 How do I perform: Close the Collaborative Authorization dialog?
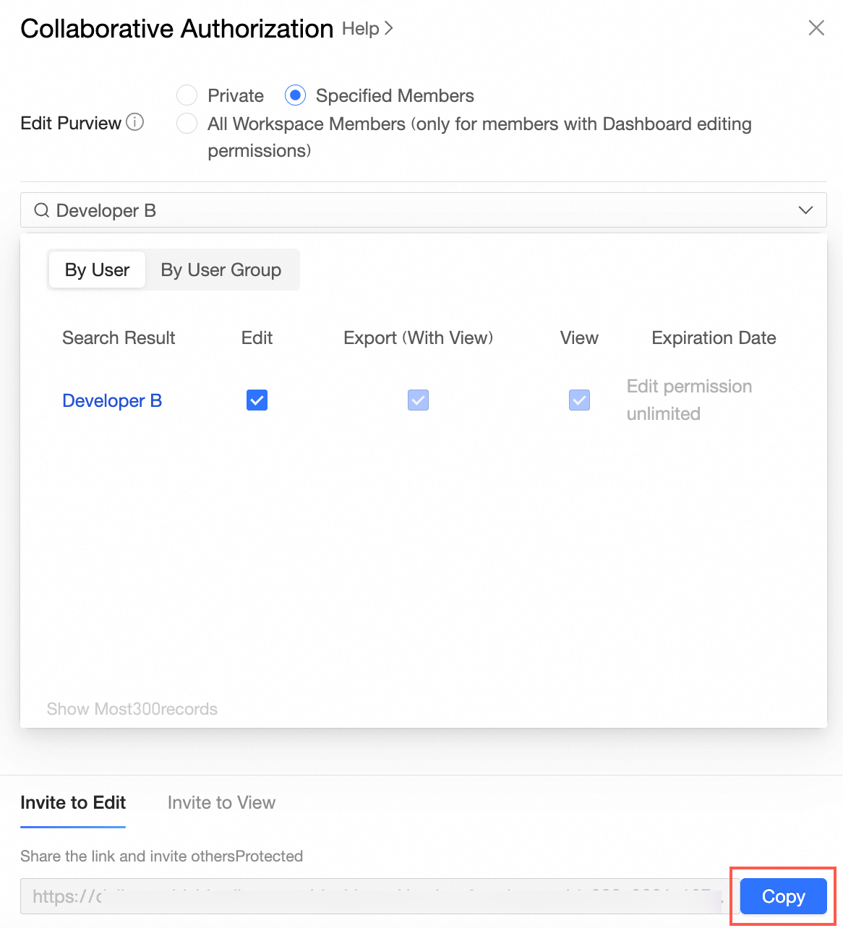(x=816, y=28)
